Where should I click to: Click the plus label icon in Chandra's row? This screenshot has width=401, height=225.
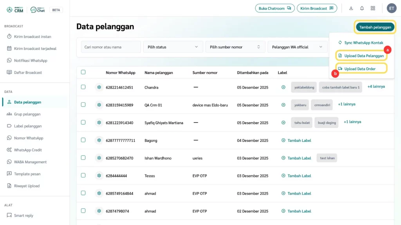284,87
